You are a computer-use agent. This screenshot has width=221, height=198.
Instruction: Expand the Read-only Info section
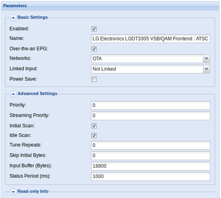pyautogui.click(x=13, y=192)
